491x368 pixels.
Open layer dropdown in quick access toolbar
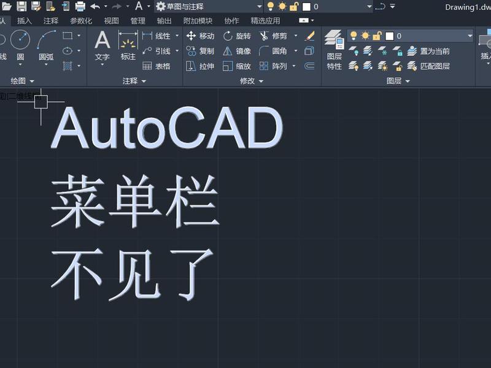(369, 6)
